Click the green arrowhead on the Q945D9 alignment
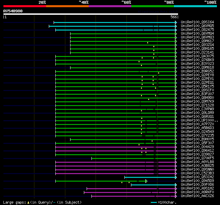This screenshot has width=220, height=205. pos(146,181)
